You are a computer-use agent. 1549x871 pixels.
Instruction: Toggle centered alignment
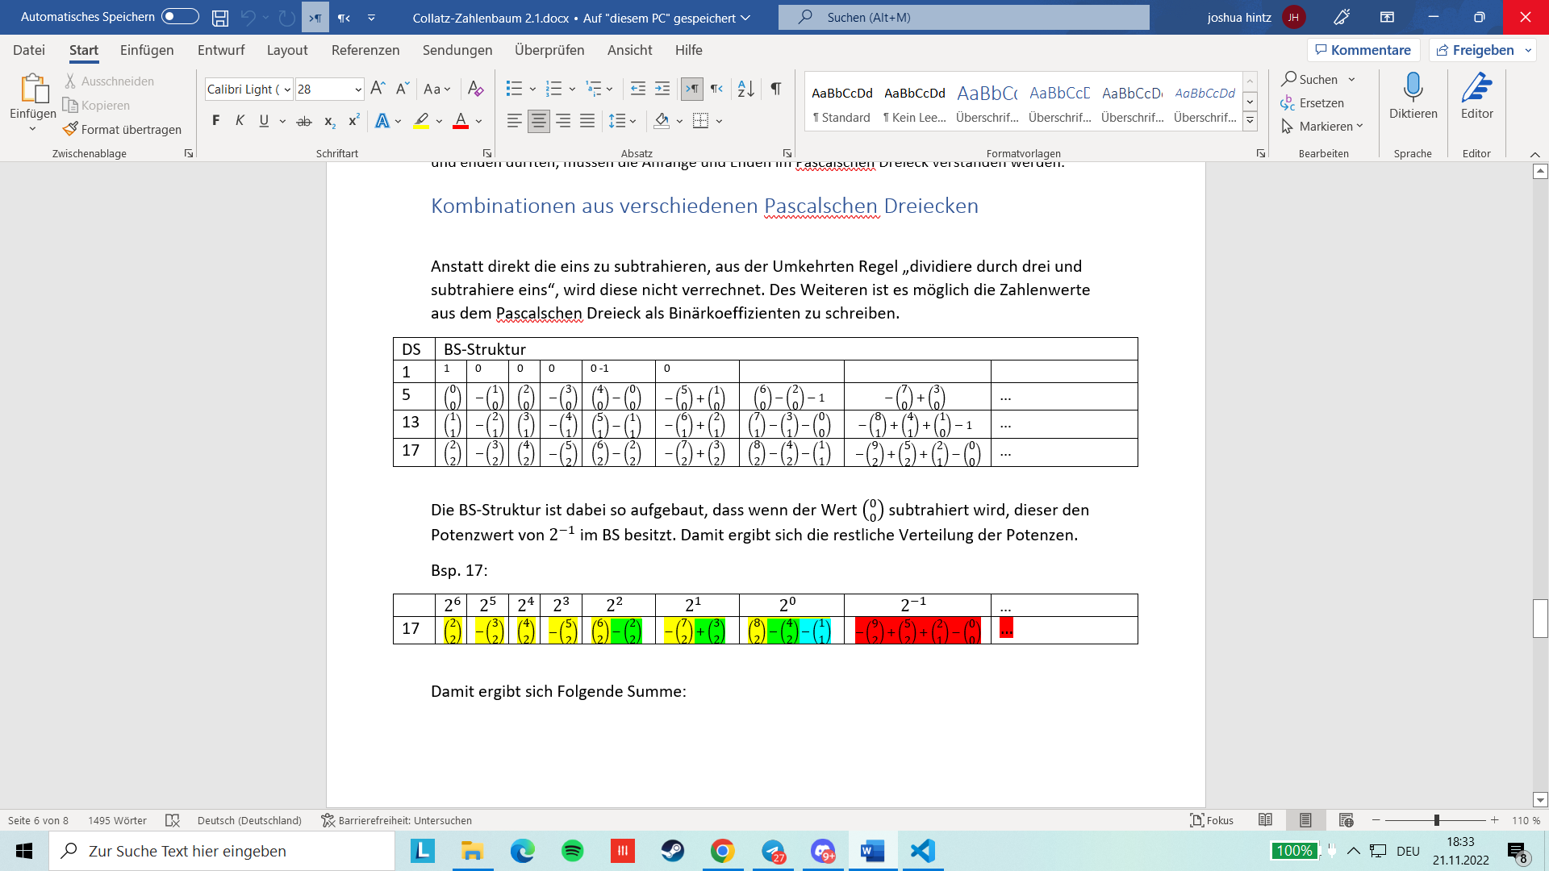538,121
